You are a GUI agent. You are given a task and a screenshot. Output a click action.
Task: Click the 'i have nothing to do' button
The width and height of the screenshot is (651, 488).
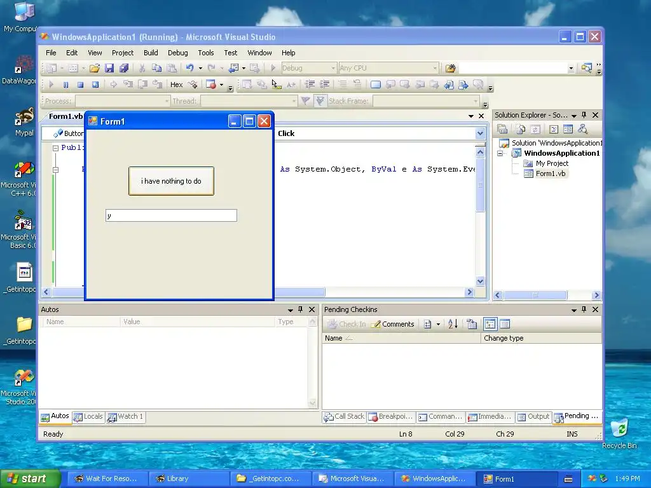[x=171, y=181]
